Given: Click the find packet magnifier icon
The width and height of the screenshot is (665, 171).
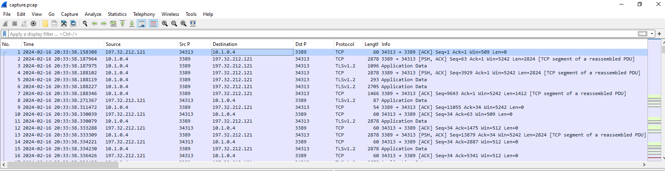Looking at the screenshot, I should (85, 24).
